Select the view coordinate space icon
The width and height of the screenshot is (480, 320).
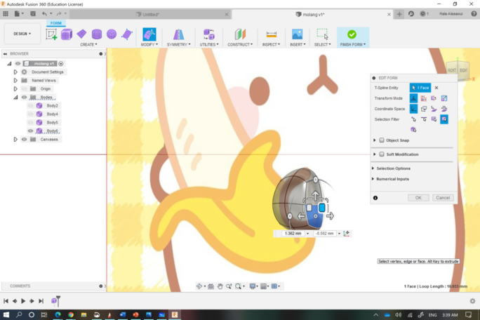click(x=424, y=109)
